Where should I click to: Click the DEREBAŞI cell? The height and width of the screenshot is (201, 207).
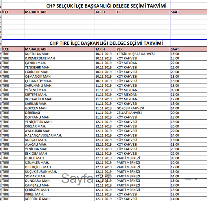click(x=60, y=113)
